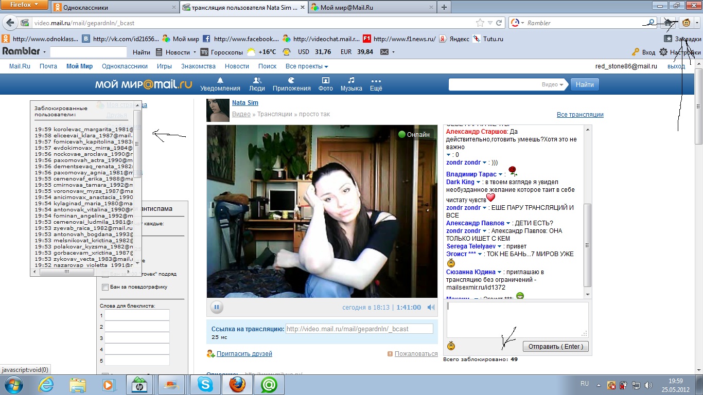Open the Видео search type dropdown
Viewport: 703px width, 395px height.
point(553,84)
